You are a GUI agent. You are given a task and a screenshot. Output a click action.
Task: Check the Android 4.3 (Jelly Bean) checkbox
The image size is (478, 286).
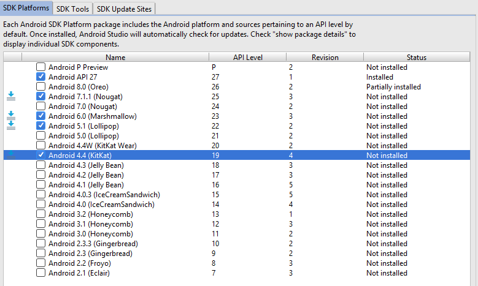click(40, 165)
